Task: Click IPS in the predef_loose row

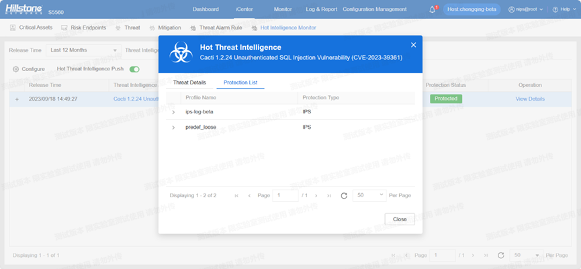Action: click(x=307, y=127)
